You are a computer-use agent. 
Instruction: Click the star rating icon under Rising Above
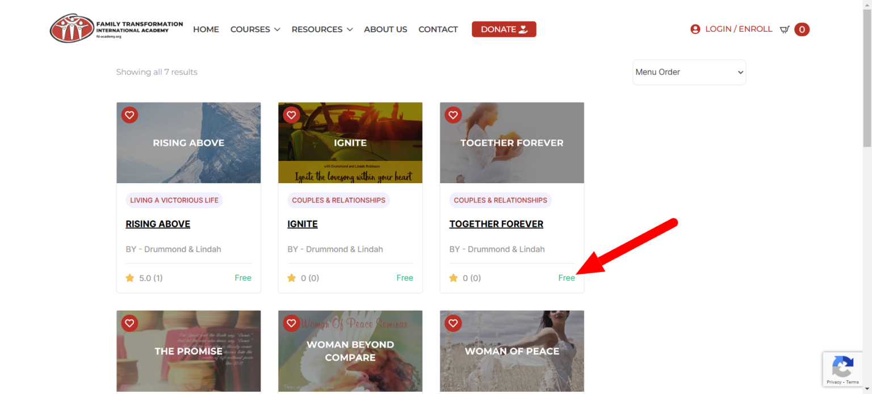click(130, 278)
